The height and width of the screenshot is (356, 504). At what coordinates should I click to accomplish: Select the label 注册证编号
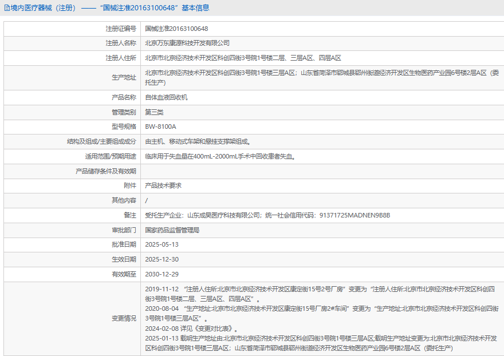(x=121, y=29)
